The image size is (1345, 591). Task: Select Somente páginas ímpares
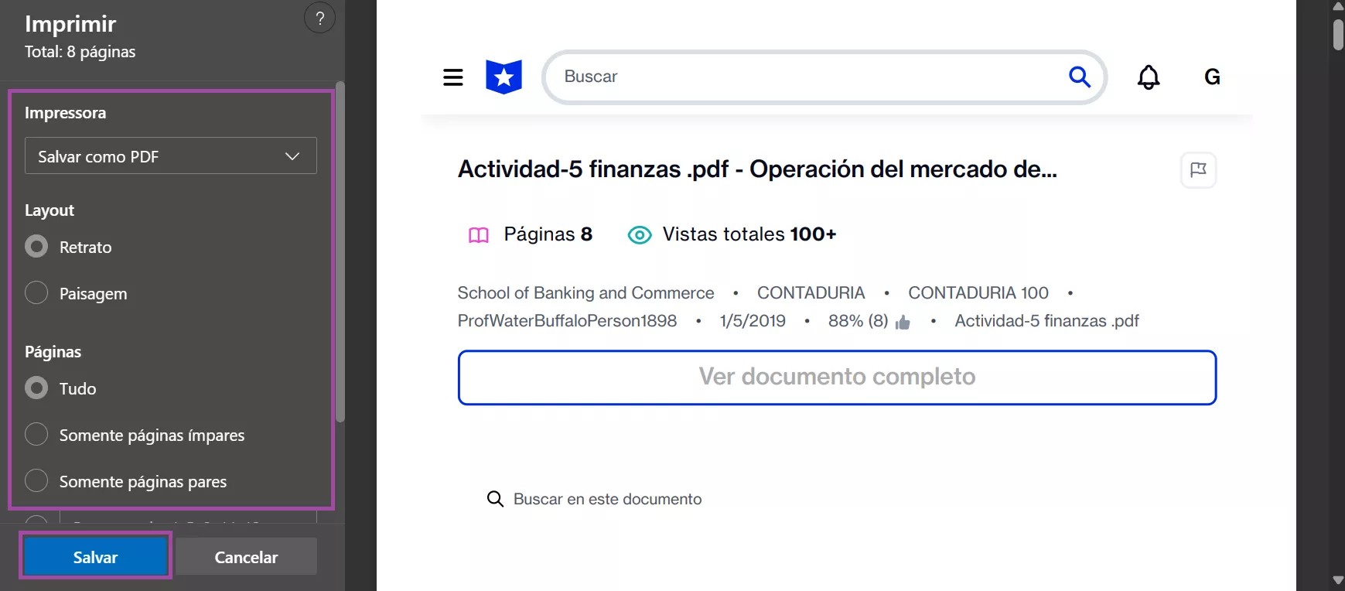(x=36, y=435)
